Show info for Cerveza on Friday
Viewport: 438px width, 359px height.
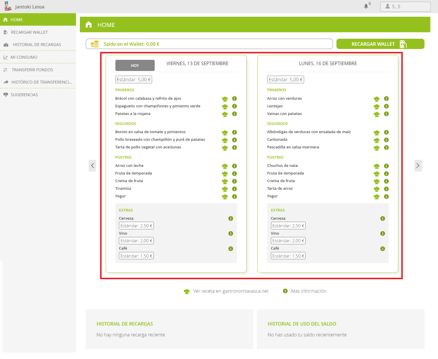click(x=231, y=219)
